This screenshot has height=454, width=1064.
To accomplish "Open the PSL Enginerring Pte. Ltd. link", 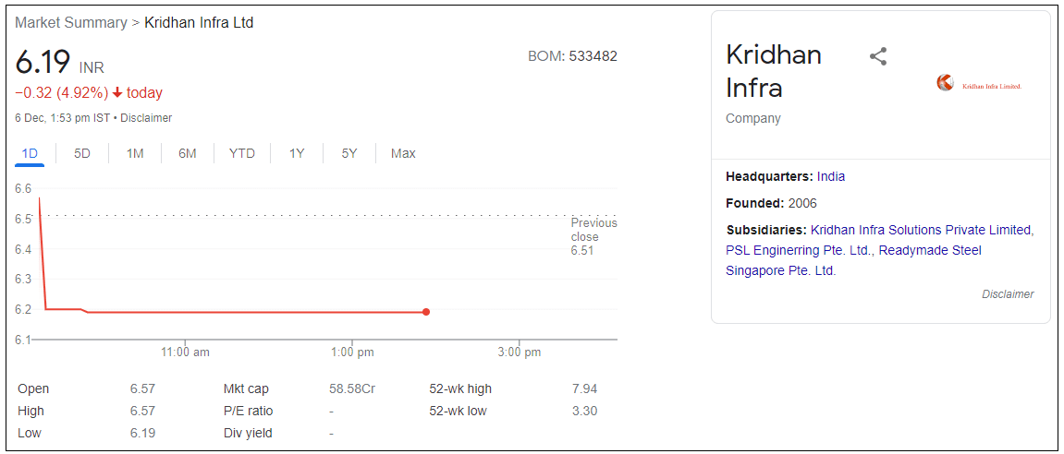I will 799,251.
